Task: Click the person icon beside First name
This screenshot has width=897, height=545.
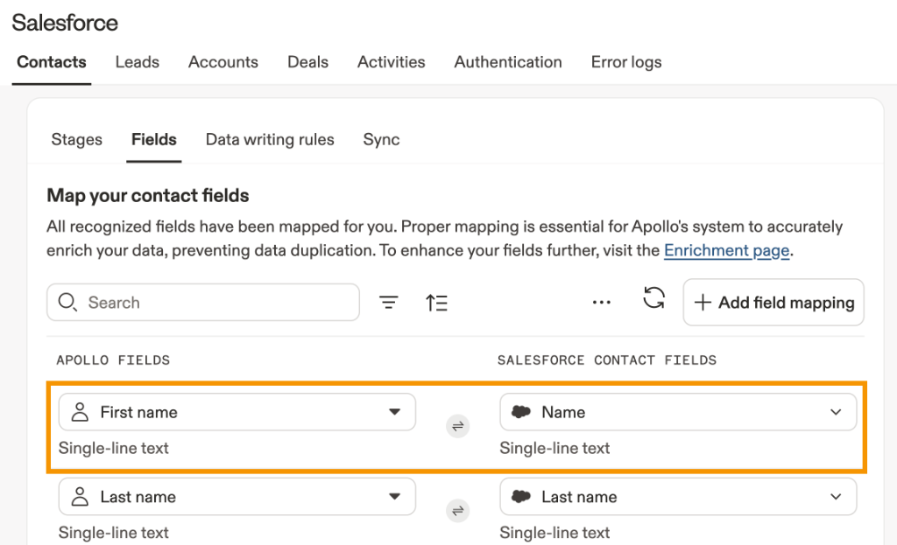Action: (80, 412)
